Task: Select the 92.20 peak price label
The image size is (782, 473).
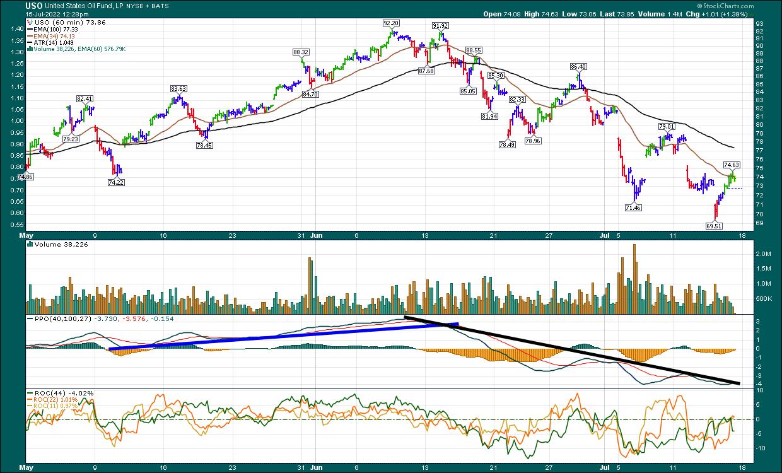Action: 391,23
